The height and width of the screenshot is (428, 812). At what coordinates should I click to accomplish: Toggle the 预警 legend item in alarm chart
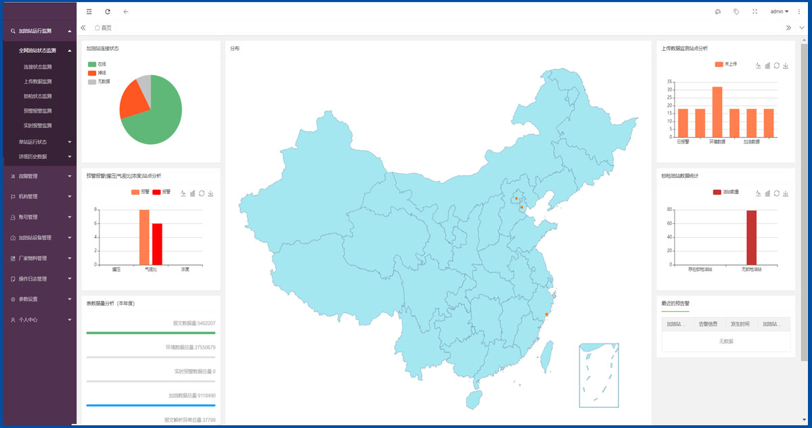coord(140,192)
